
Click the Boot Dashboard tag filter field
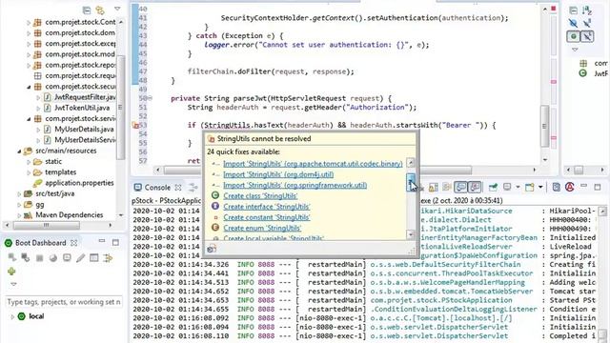[64, 302]
